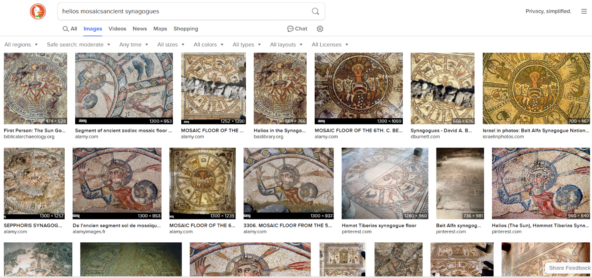
Task: Switch to the All results tab
Action: pyautogui.click(x=70, y=29)
